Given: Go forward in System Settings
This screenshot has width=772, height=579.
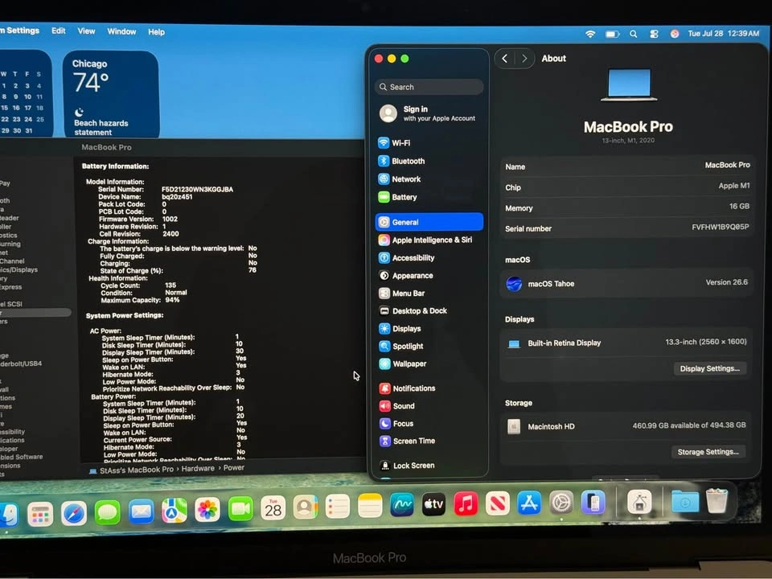Looking at the screenshot, I should pyautogui.click(x=524, y=59).
